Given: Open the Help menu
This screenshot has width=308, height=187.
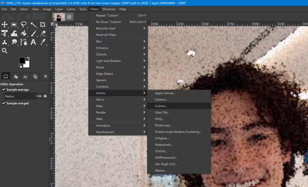Looking at the screenshot, I should (x=123, y=9).
